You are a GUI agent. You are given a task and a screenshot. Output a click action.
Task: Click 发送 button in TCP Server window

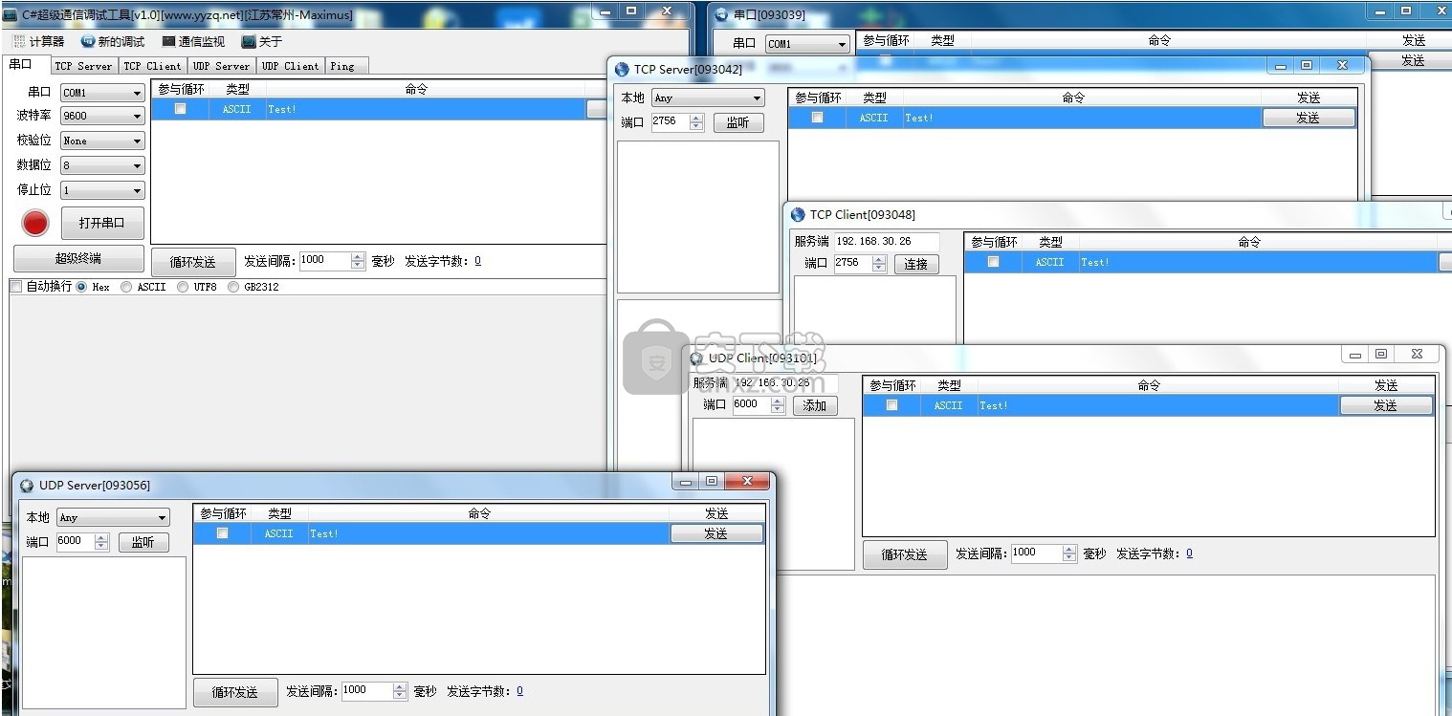[x=1309, y=118]
